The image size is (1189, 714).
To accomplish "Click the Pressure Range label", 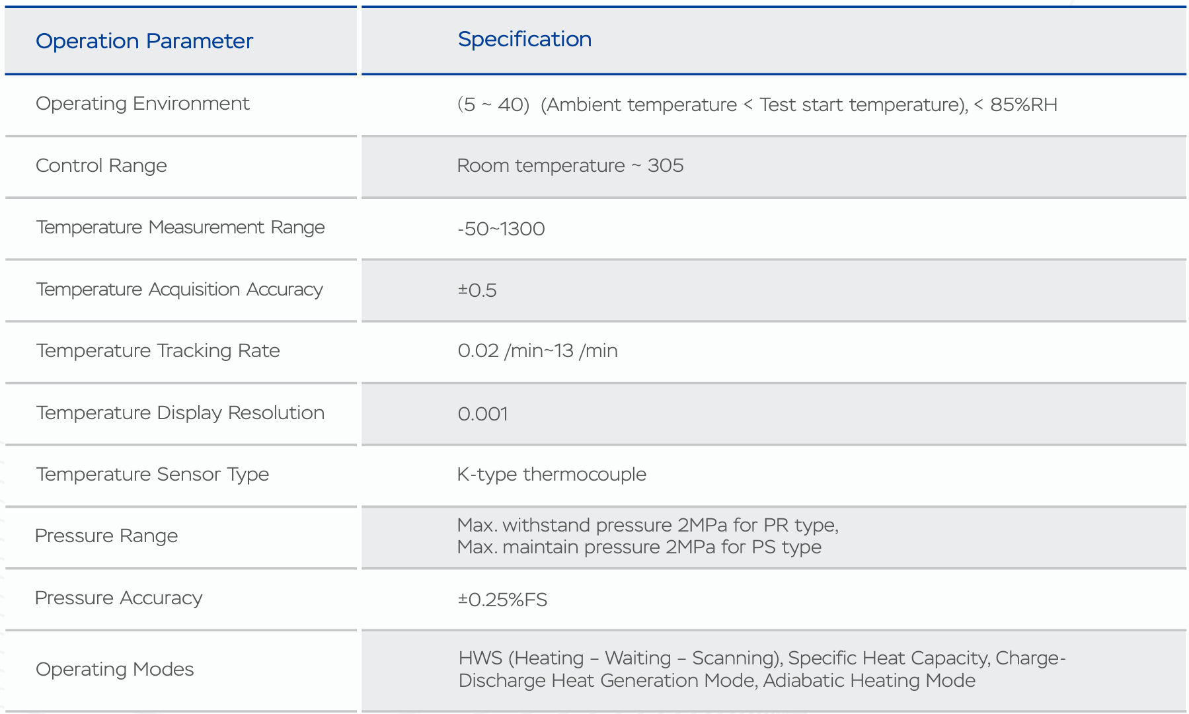I will point(106,535).
